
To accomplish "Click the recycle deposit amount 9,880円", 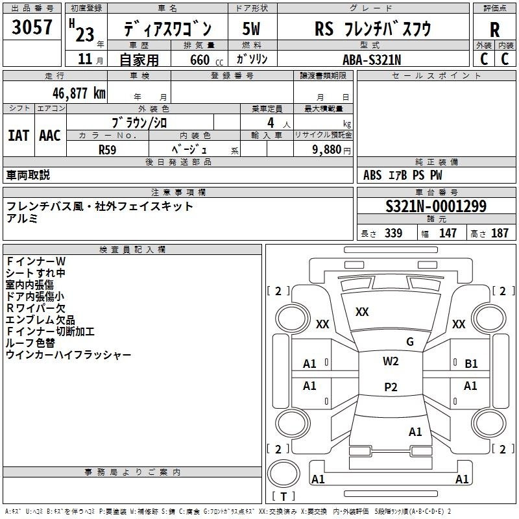I will (331, 149).
